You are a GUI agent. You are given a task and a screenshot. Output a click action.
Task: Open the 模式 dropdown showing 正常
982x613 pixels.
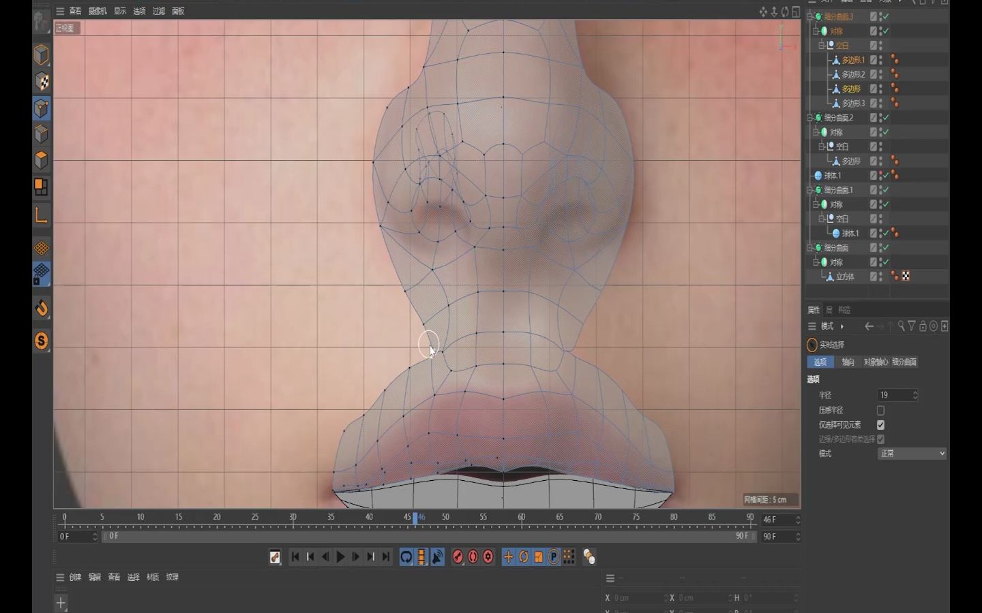[911, 454]
